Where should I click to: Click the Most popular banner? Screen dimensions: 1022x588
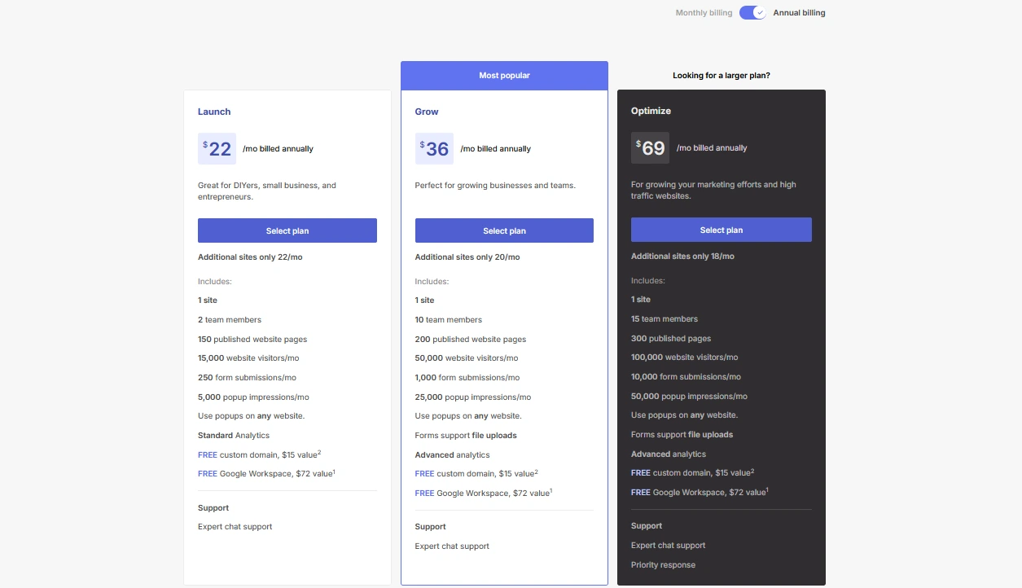coord(504,76)
